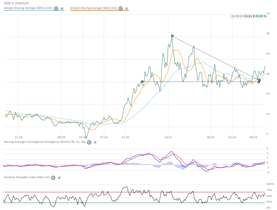Open MACD indicator settings gear
Image resolution: width=277 pixels, height=210 pixels.
click(x=89, y=142)
